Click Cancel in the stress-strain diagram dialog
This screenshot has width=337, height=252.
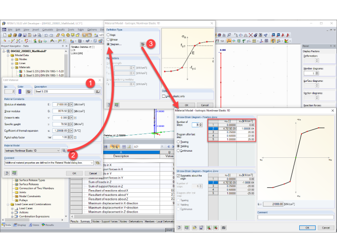coord(326,228)
